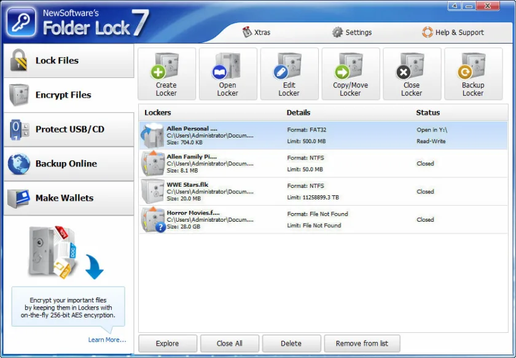Click the Horror Movies locker question-mark icon
Image resolution: width=516 pixels, height=358 pixels.
point(160,227)
